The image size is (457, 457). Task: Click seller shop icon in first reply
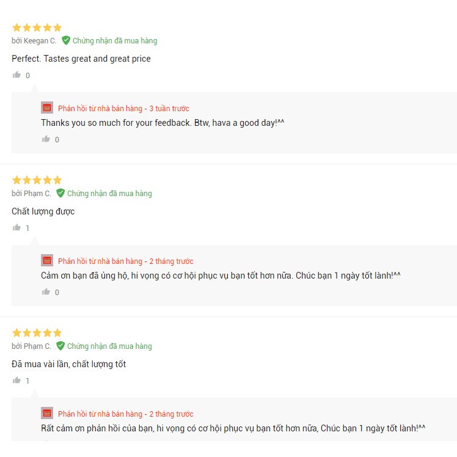coord(47,108)
